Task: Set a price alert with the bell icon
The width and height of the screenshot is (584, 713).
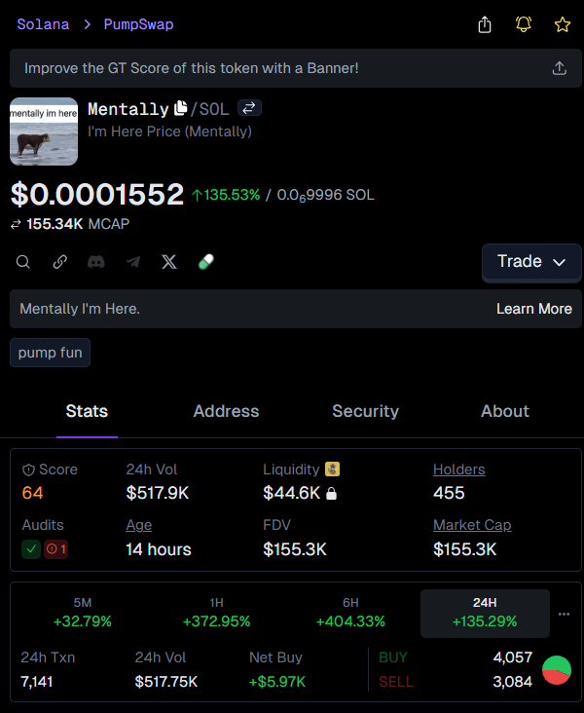Action: click(x=524, y=24)
